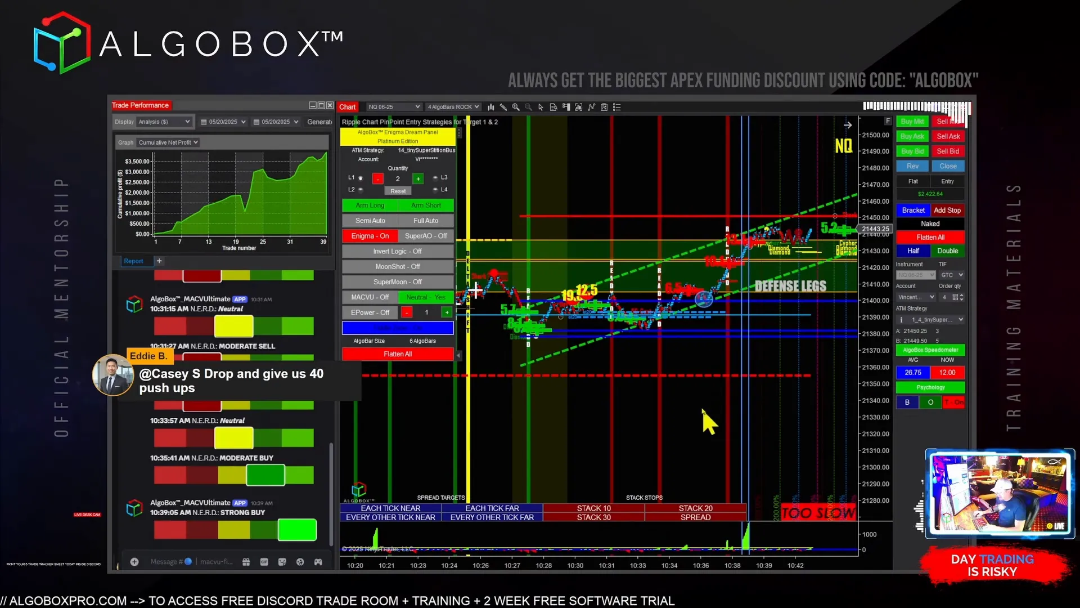Image resolution: width=1080 pixels, height=608 pixels.
Task: Add new tab with plus beside Report
Action: pos(159,261)
